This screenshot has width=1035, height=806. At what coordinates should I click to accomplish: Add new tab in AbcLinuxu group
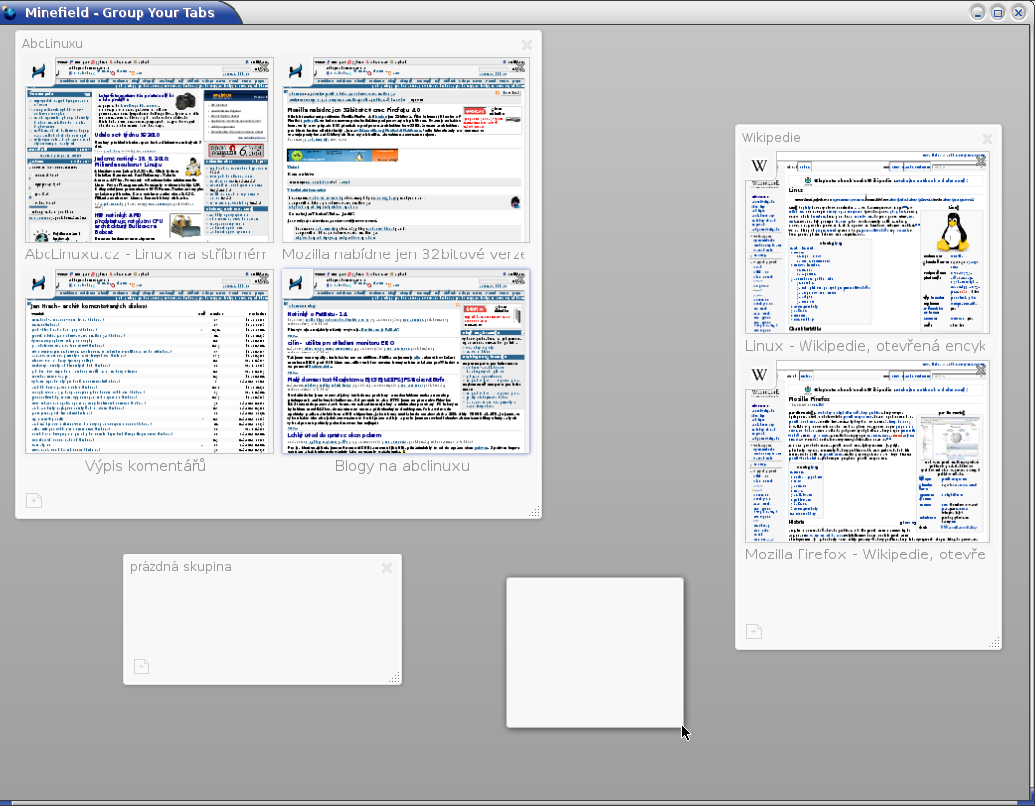tap(34, 501)
